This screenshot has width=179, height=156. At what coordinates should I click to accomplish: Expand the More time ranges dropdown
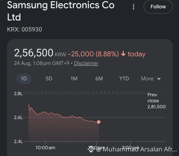point(151,79)
